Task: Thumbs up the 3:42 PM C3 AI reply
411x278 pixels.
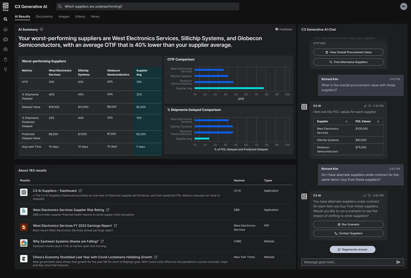Action: coord(365,196)
